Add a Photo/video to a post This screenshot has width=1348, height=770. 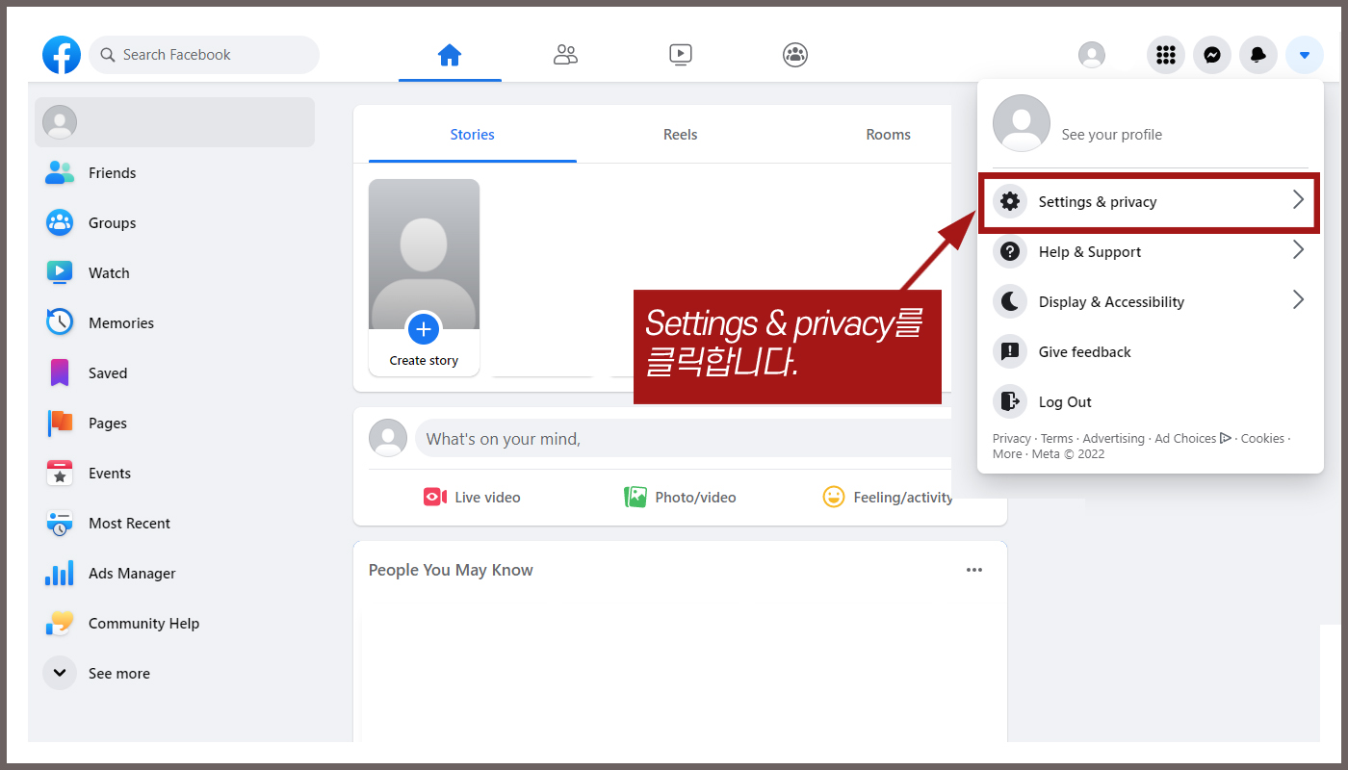pyautogui.click(x=680, y=498)
